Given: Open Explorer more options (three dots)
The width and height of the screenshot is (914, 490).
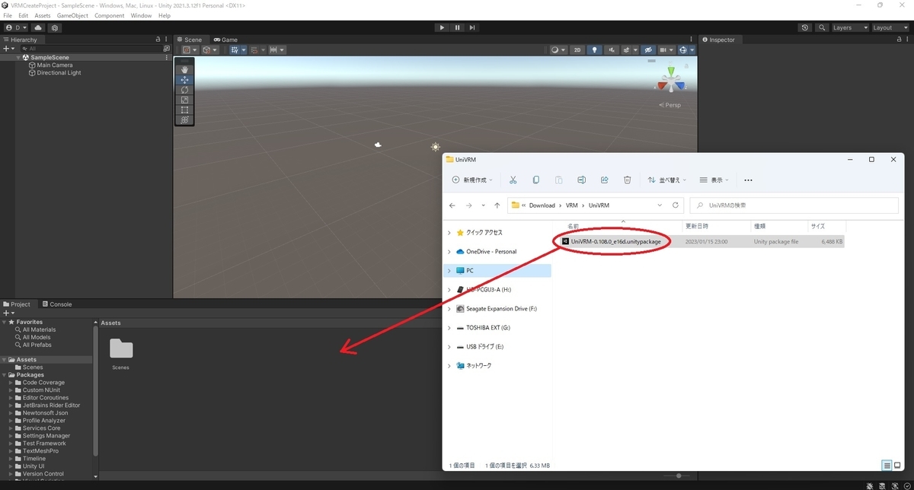Looking at the screenshot, I should tap(748, 180).
